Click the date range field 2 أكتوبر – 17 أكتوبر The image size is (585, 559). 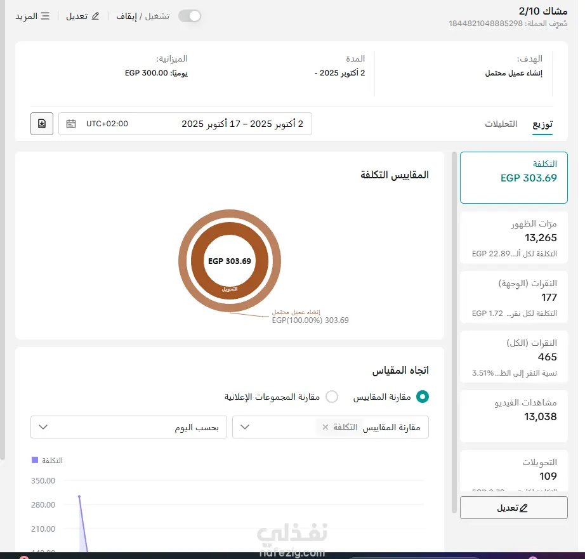(x=185, y=124)
